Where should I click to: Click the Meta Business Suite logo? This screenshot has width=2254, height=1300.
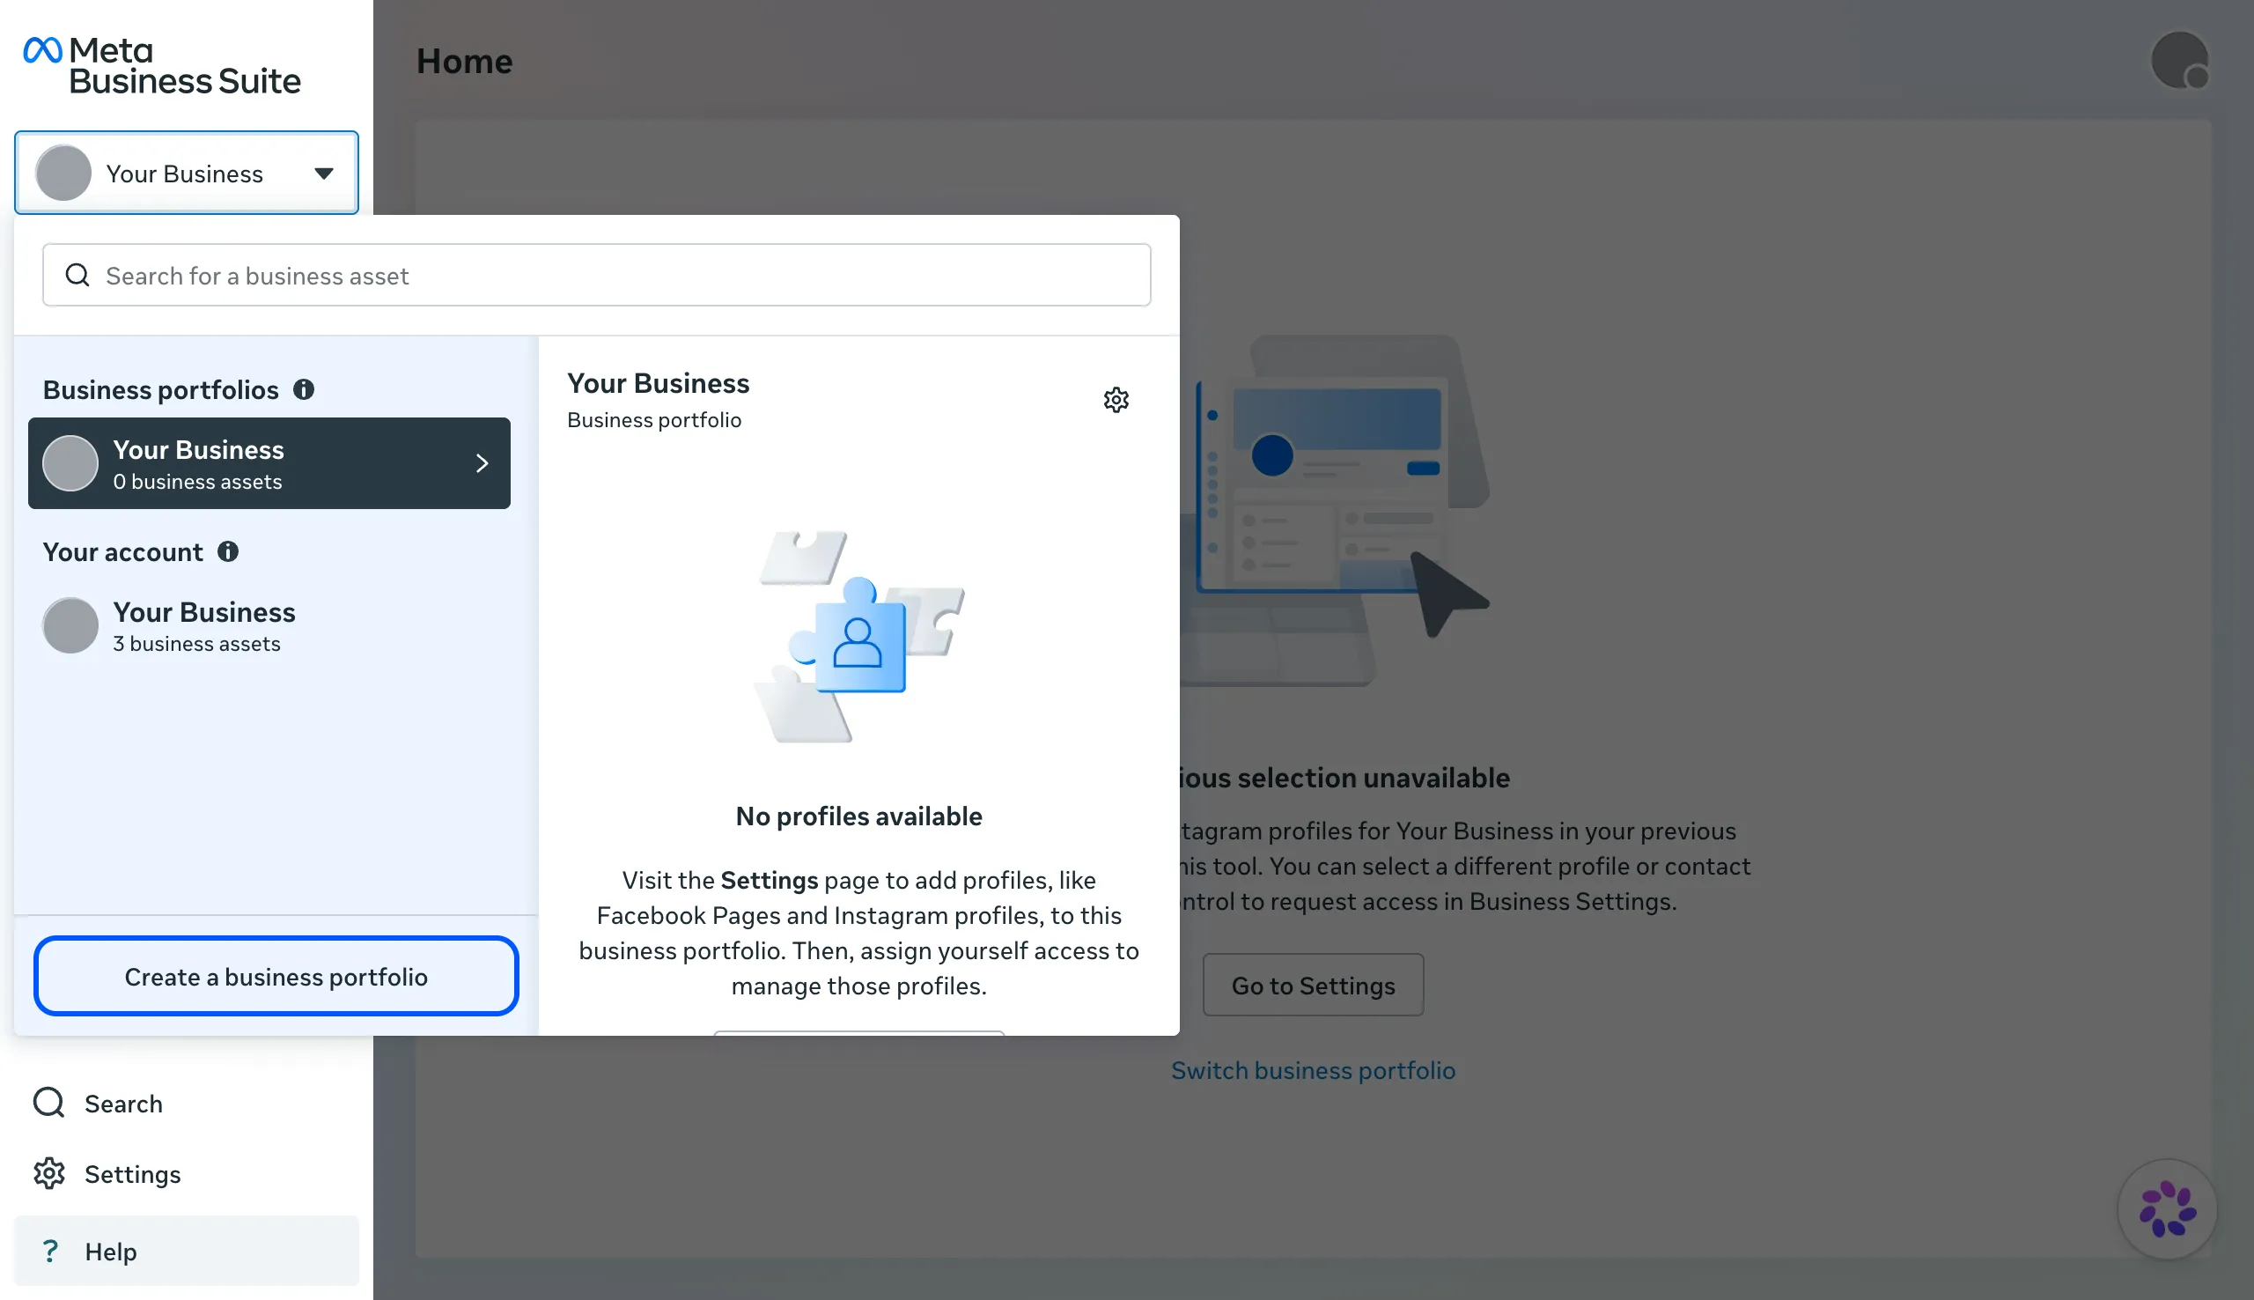click(x=161, y=65)
